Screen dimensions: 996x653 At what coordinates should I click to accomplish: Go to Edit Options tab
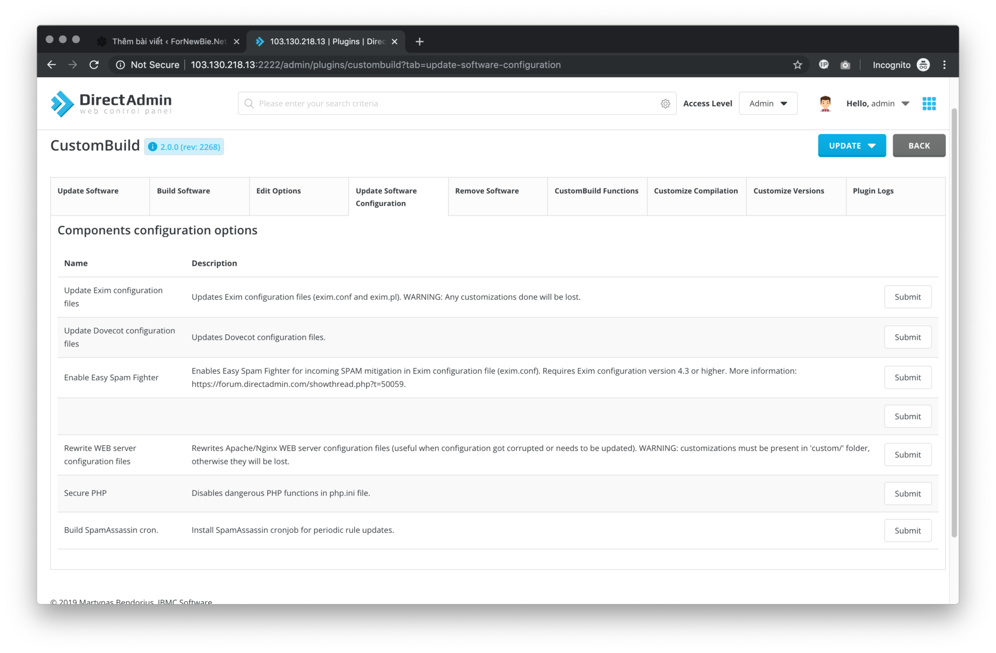[x=299, y=196]
